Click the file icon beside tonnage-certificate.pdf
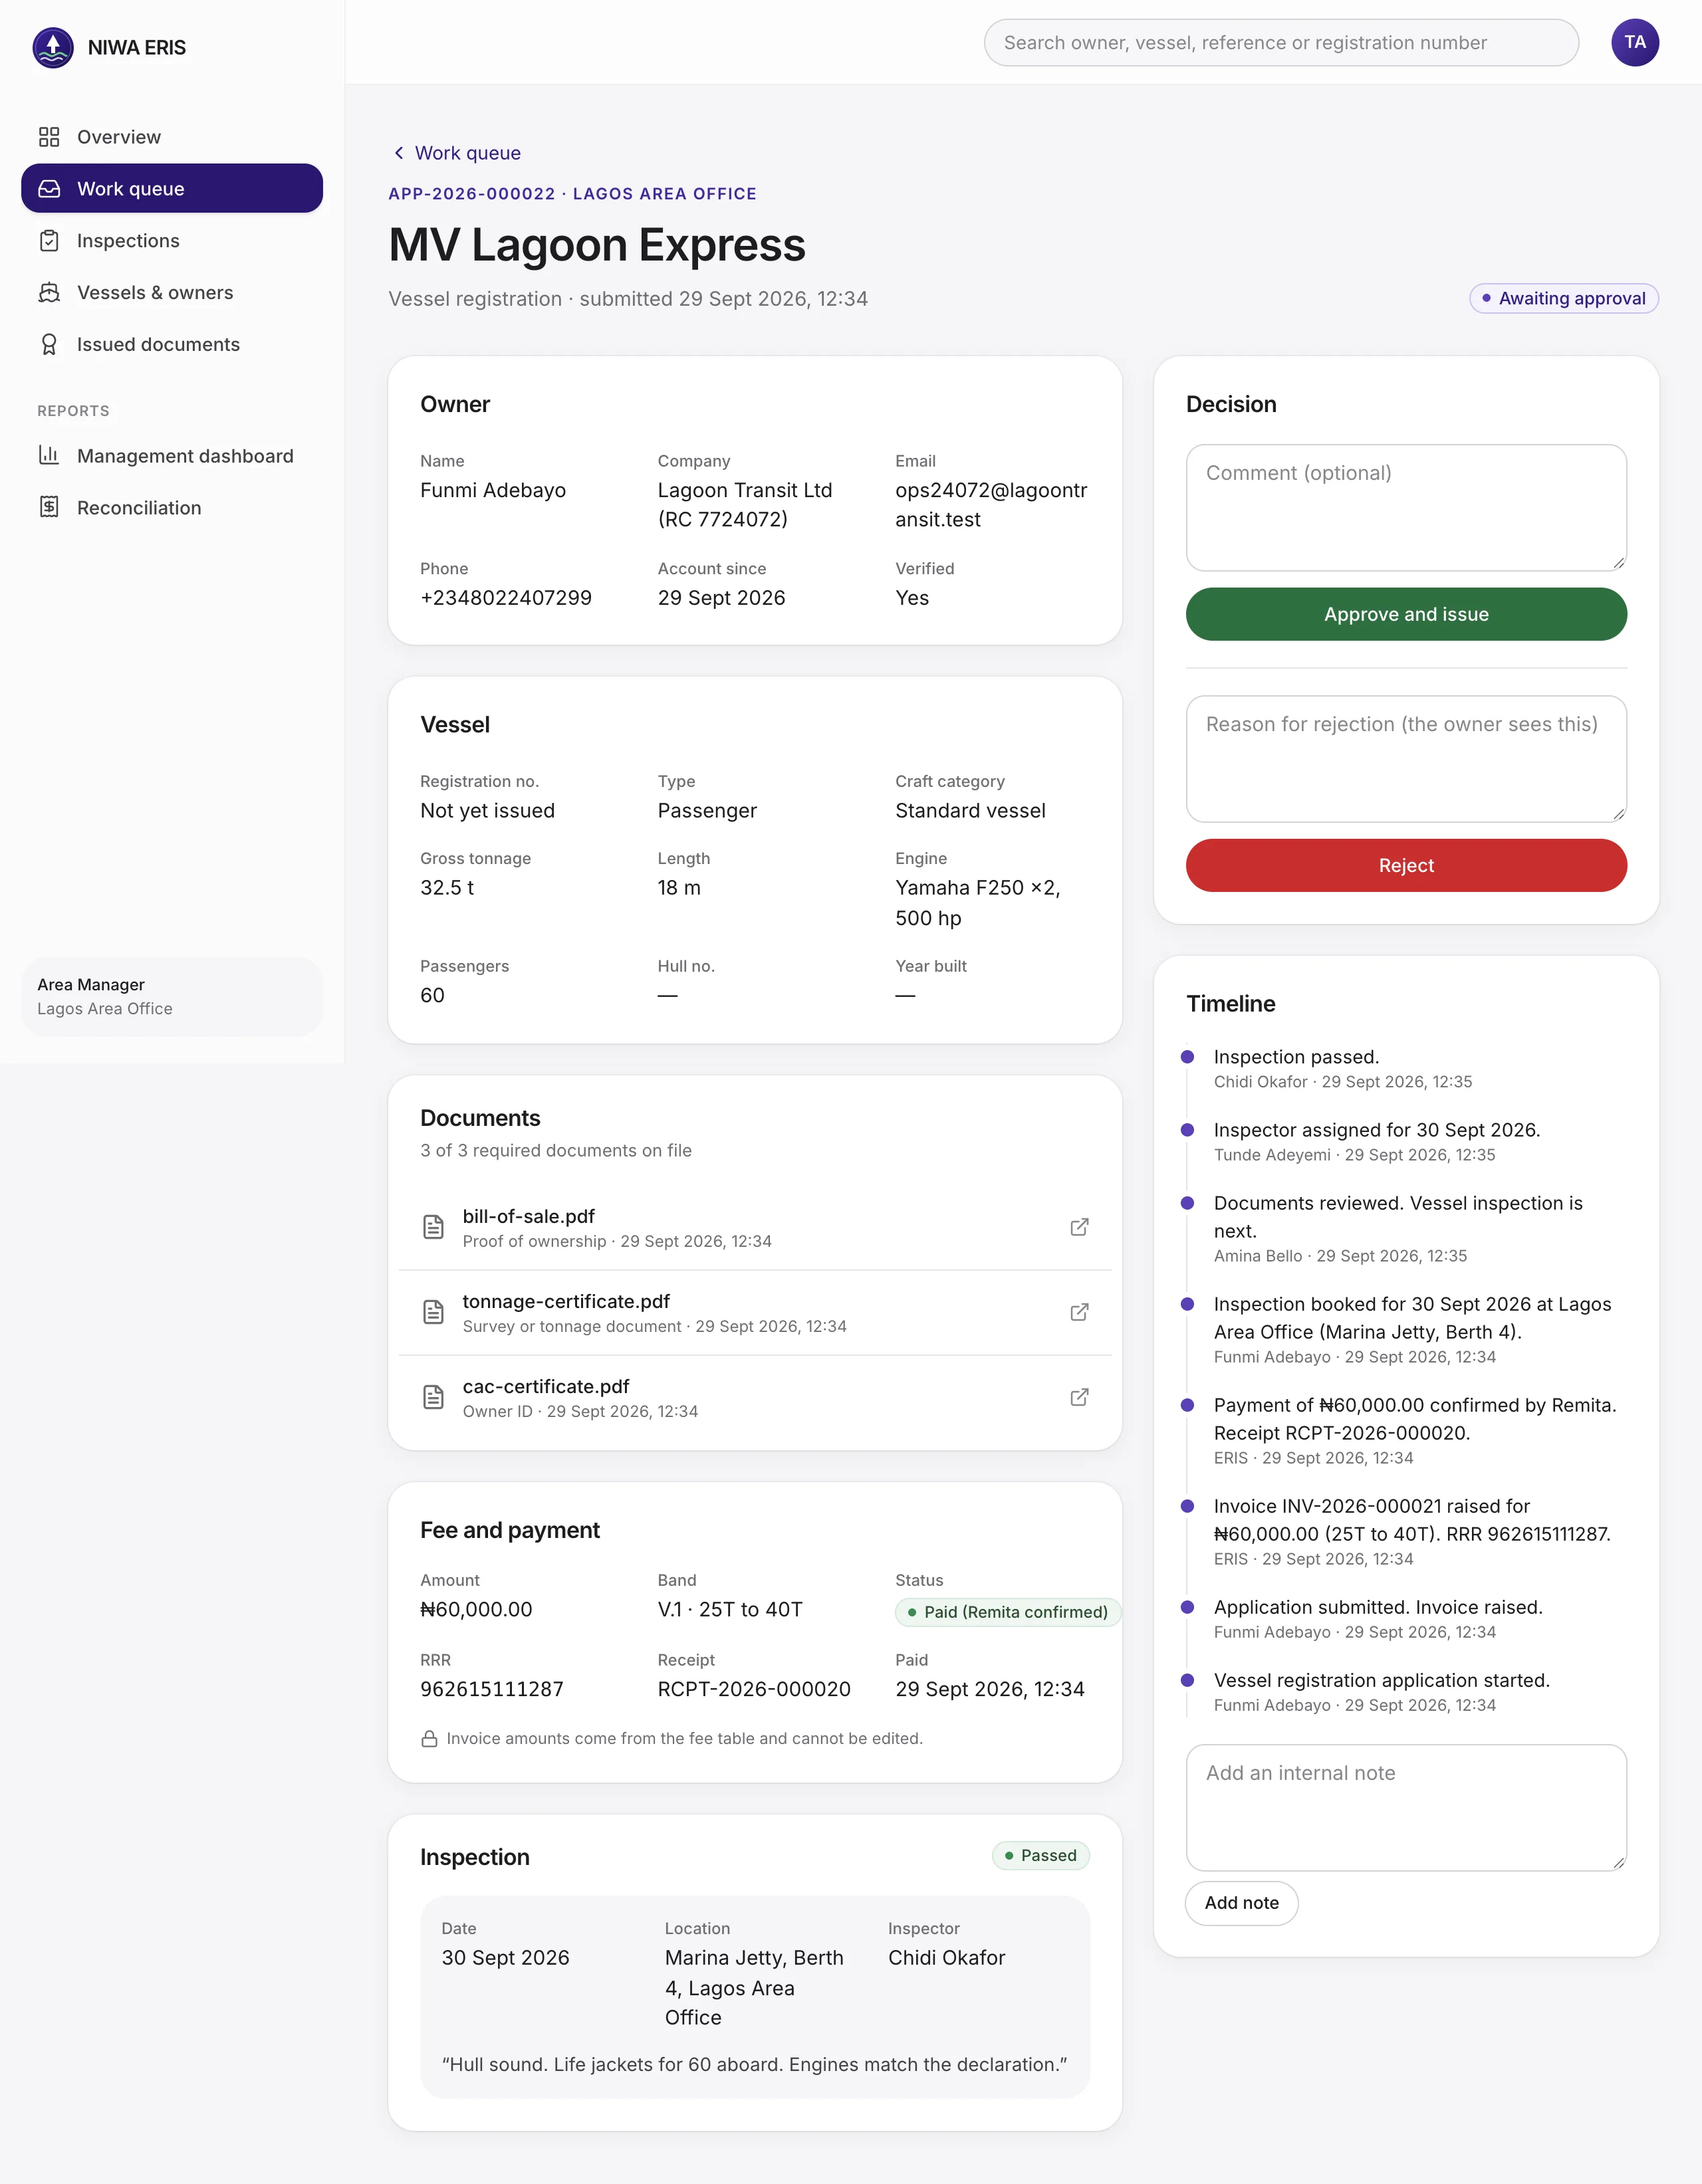The height and width of the screenshot is (2184, 1702). [433, 1312]
